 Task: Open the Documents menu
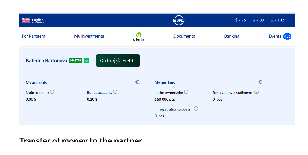coord(184,36)
